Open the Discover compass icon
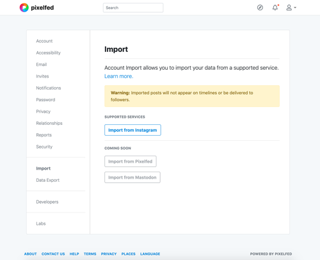Screen dimensions: 320x260 [260, 8]
